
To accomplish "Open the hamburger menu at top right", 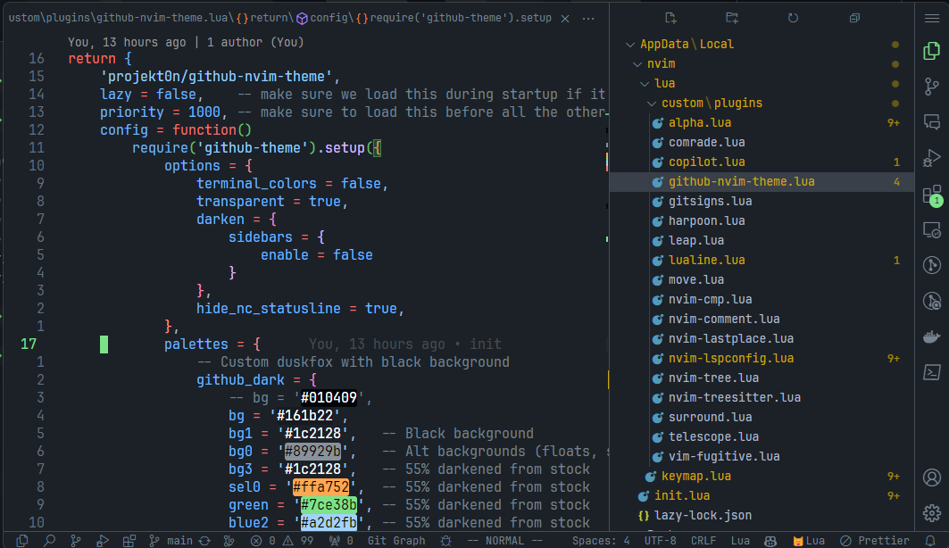I will pyautogui.click(x=932, y=17).
